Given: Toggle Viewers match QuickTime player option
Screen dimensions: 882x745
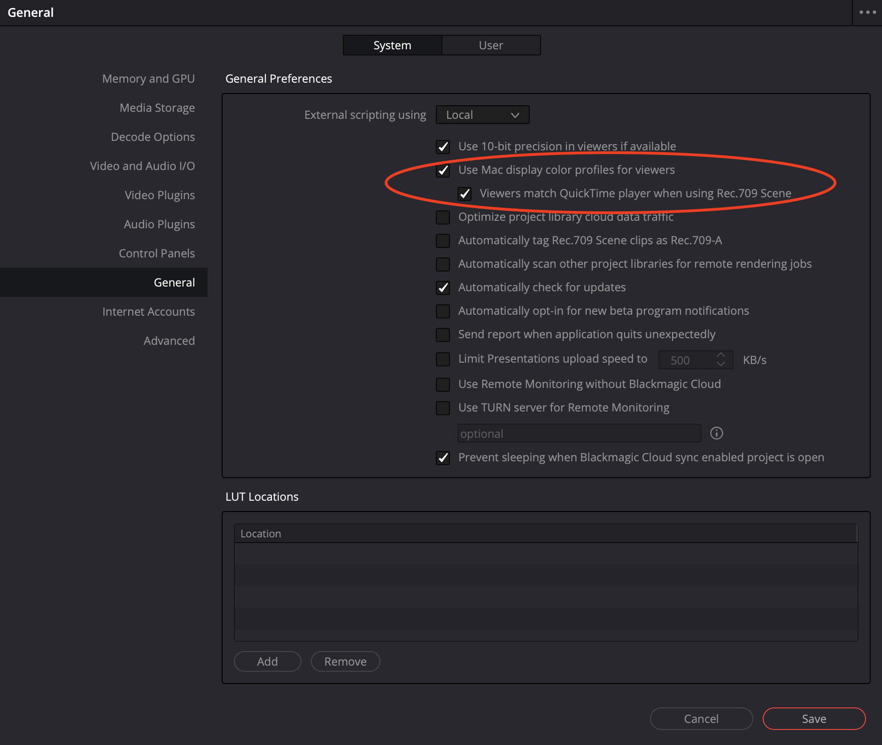Looking at the screenshot, I should point(464,194).
